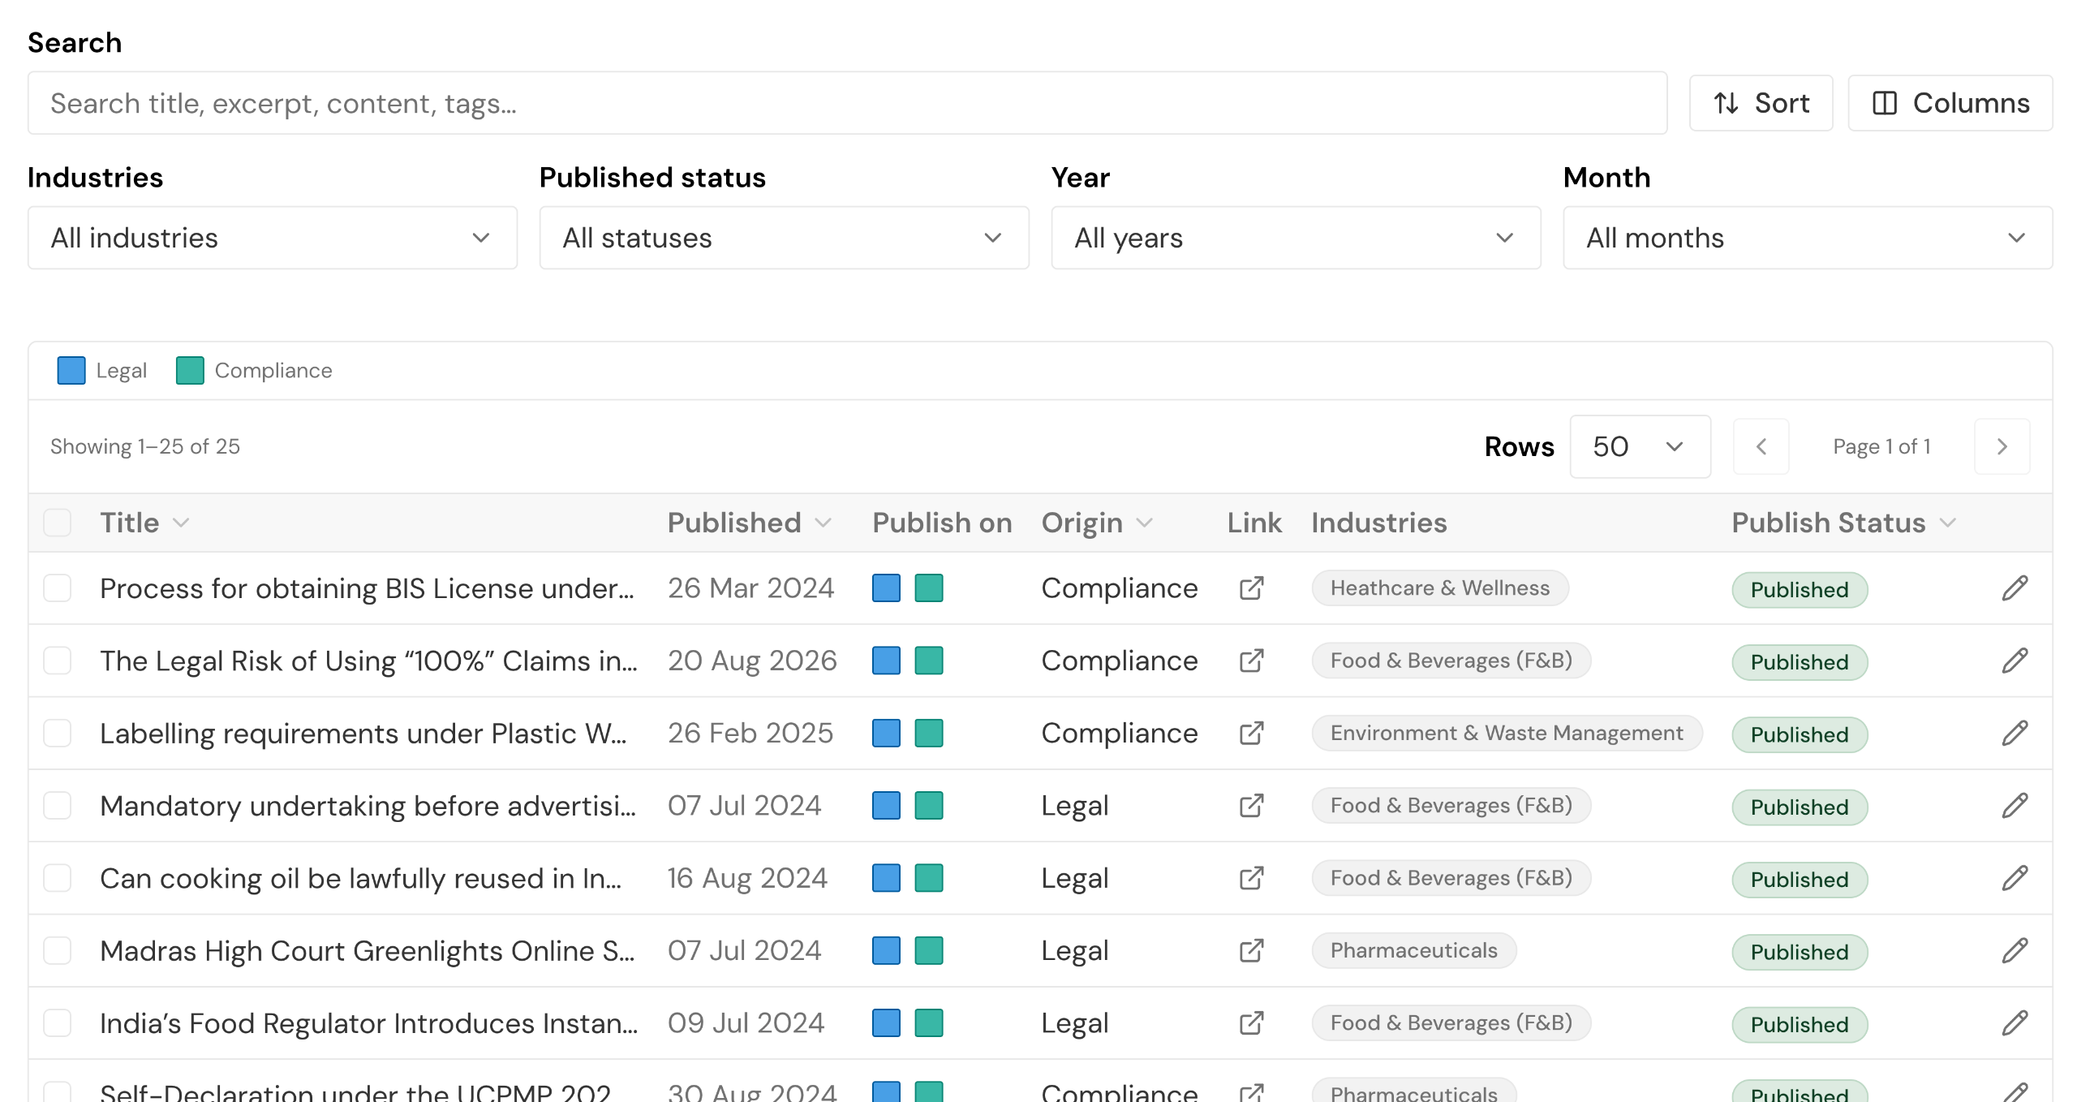Image resolution: width=2077 pixels, height=1102 pixels.
Task: Edit the Mandatory undertaking before advertising entry
Action: [x=2015, y=806]
